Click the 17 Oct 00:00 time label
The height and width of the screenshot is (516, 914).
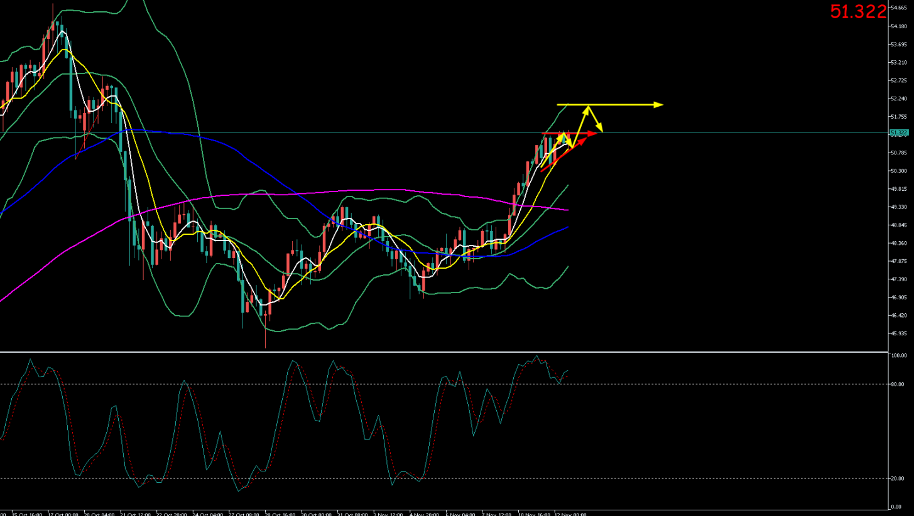pos(63,513)
